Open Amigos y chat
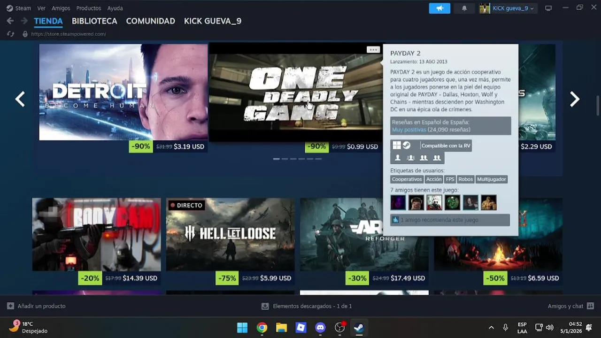601x338 pixels. point(565,306)
